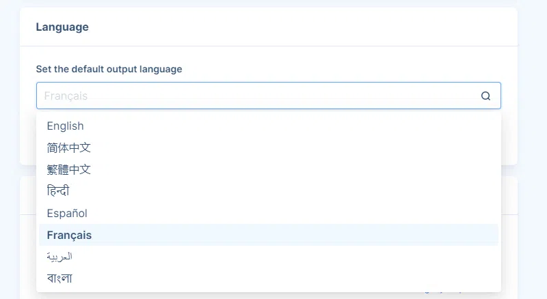
Task: Pick the currently bolded language entry
Action: (69, 235)
